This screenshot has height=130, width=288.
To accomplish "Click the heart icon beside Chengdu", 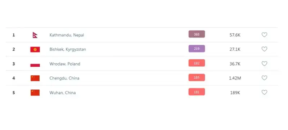I will (x=264, y=78).
